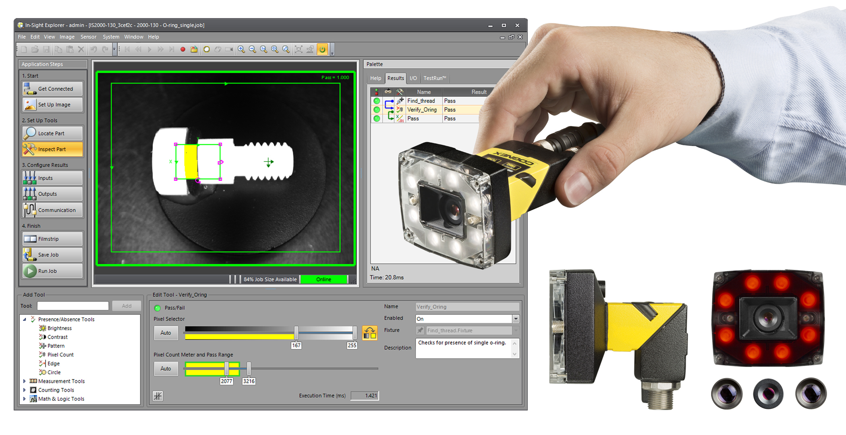Expand the Counting Tools category

coord(24,390)
